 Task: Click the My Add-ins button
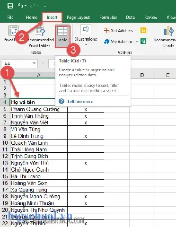(118, 42)
